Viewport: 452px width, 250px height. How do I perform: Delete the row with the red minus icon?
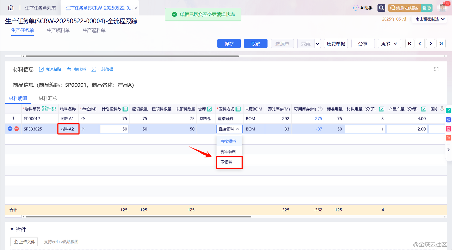click(16, 129)
